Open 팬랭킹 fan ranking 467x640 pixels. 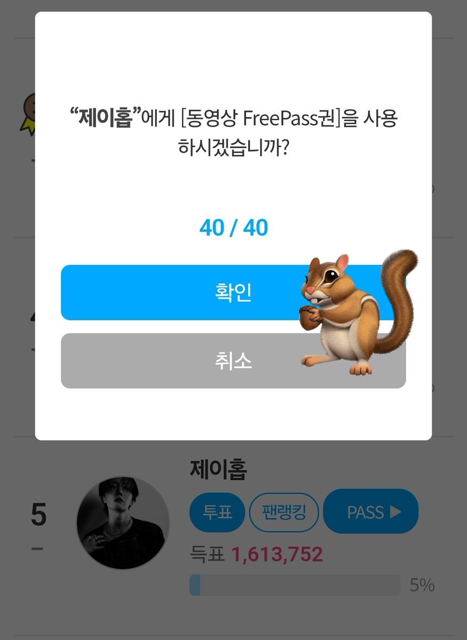tap(284, 513)
